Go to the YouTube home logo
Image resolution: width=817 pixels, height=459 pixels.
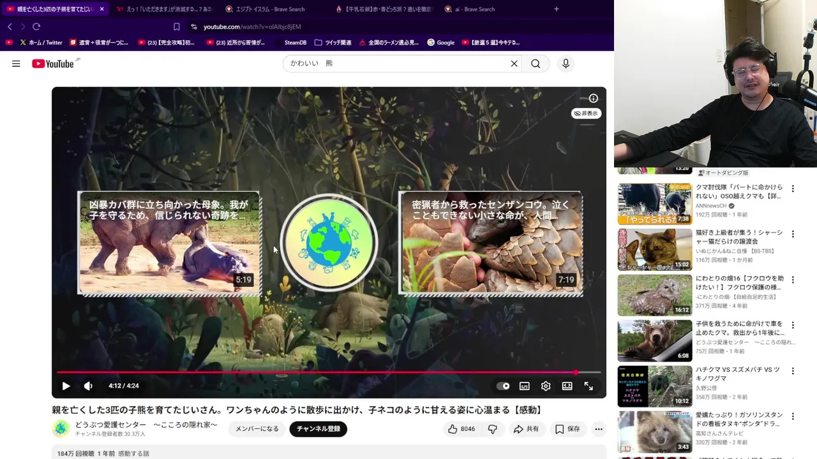53,64
